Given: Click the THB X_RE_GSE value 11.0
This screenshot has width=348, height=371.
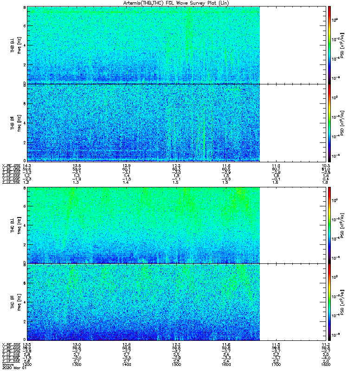Looking at the screenshot, I should click(x=276, y=166).
